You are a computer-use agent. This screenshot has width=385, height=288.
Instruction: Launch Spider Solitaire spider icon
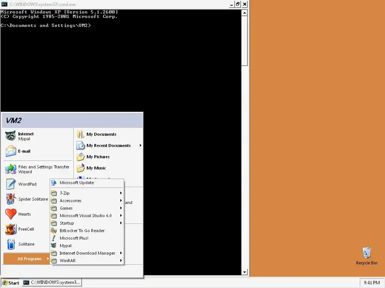coord(11,199)
